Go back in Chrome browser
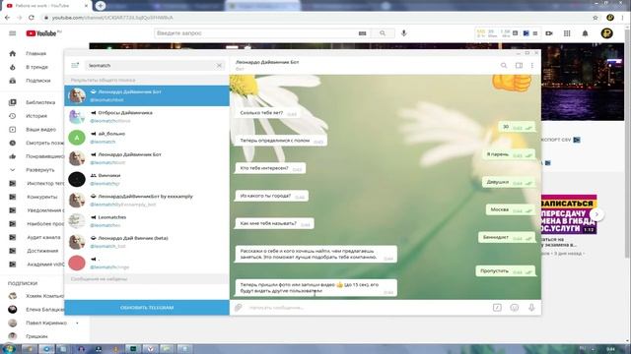This screenshot has height=354, width=631. pyautogui.click(x=7, y=18)
